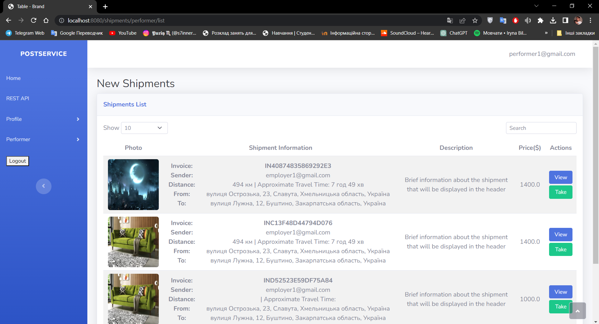
Task: Reload the current page
Action: [x=33, y=20]
